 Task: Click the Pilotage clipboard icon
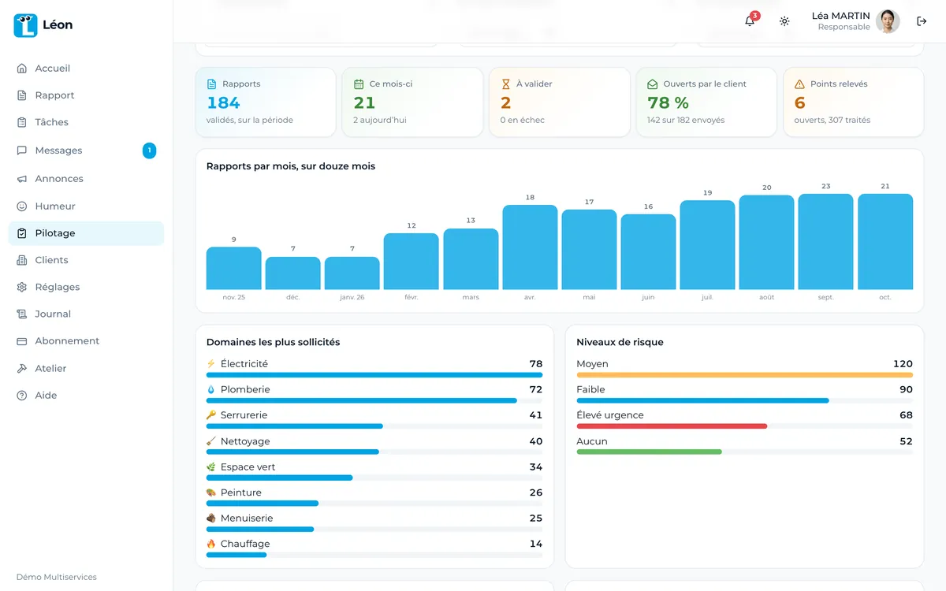22,233
